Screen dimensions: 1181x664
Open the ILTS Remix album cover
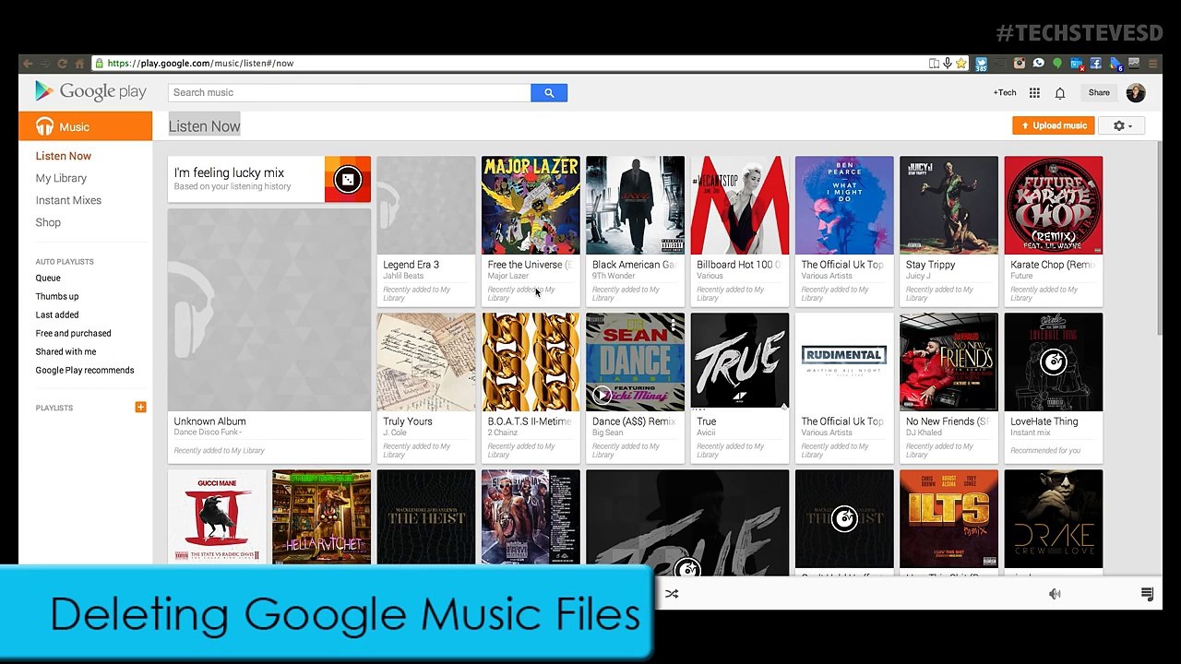pos(948,518)
